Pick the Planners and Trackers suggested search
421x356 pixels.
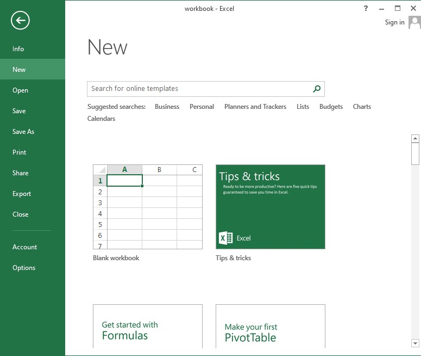pos(255,107)
